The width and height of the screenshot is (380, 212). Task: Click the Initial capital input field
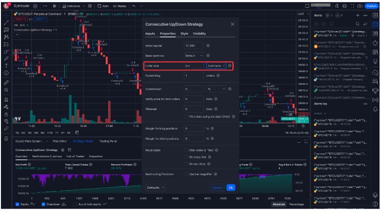(194, 45)
